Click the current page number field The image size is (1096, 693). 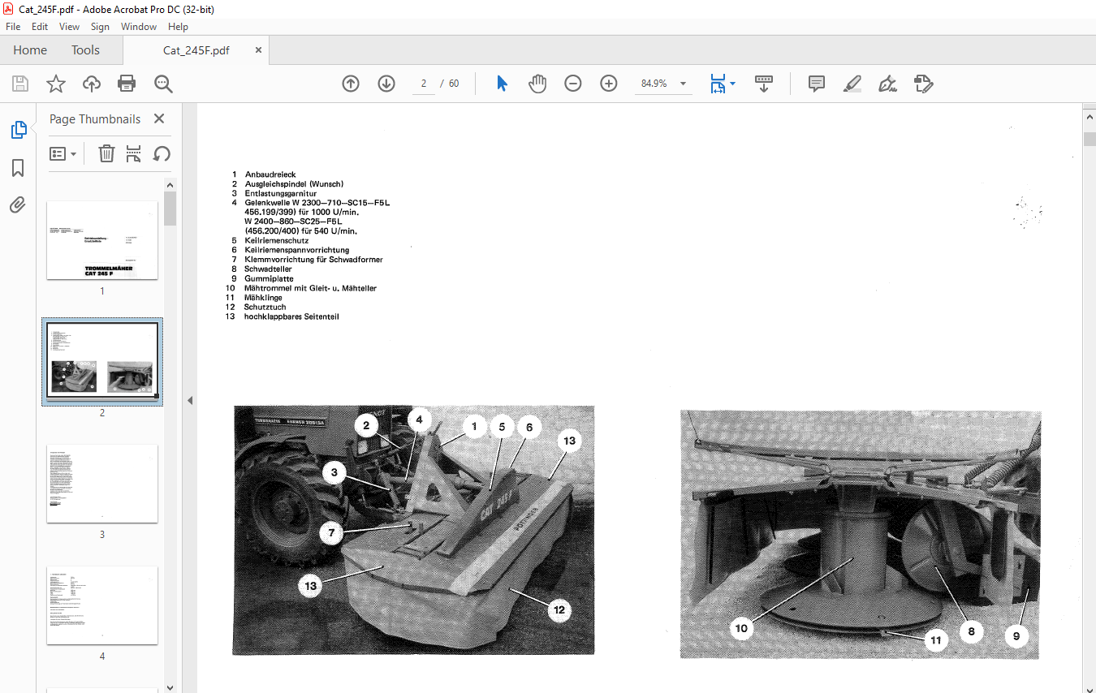click(424, 84)
